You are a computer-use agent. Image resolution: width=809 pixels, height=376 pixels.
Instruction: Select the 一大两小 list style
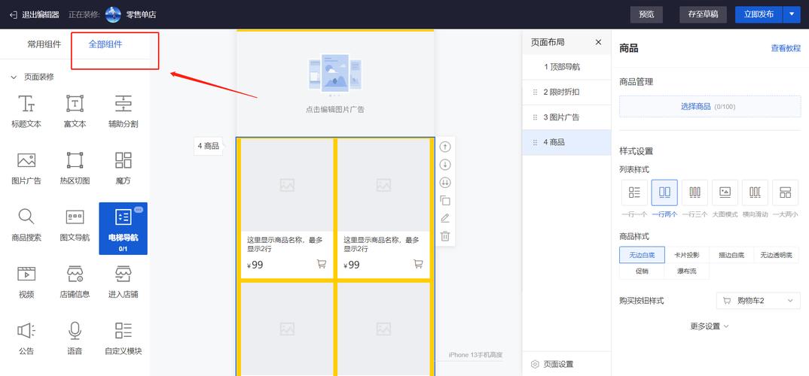click(785, 193)
